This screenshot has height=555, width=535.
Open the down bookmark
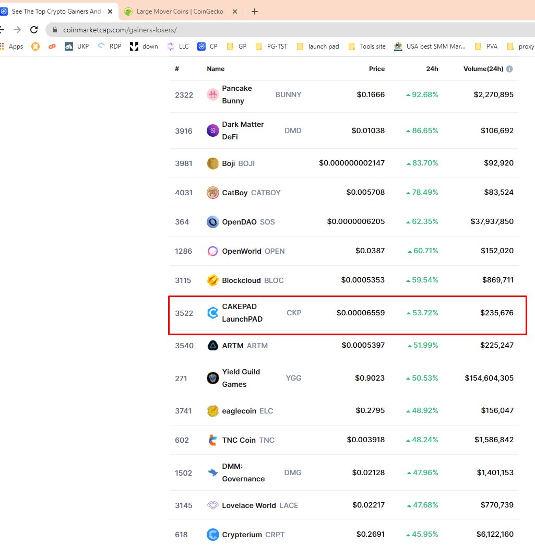[x=144, y=46]
